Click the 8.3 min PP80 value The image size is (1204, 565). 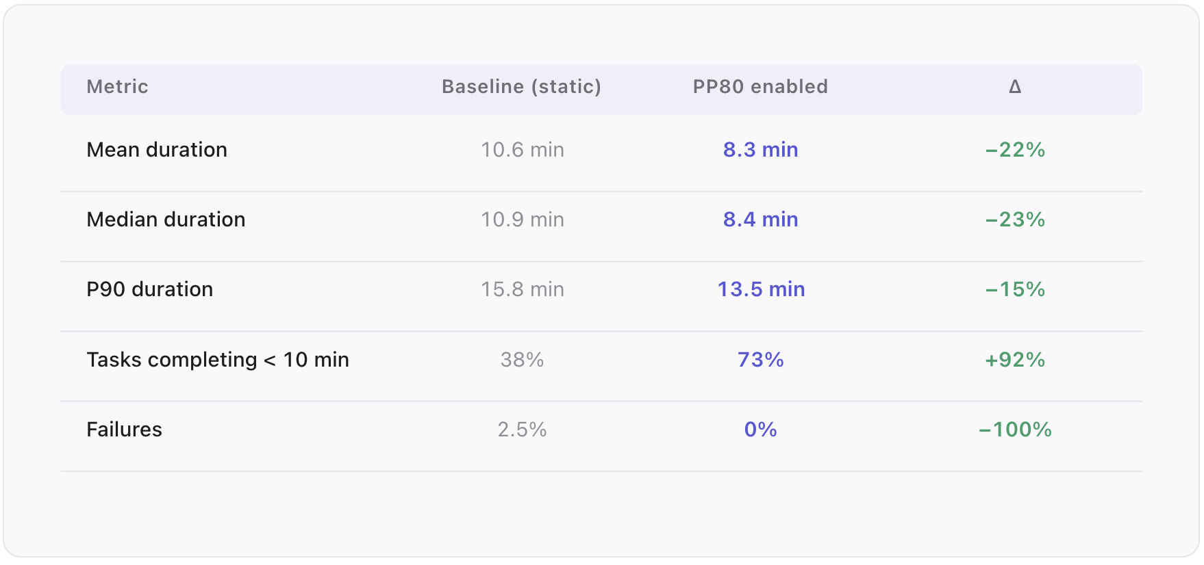point(760,150)
